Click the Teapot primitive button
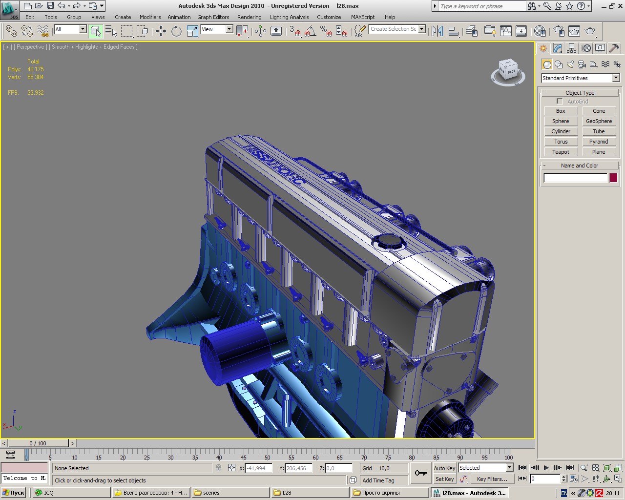625x500 pixels. click(561, 152)
